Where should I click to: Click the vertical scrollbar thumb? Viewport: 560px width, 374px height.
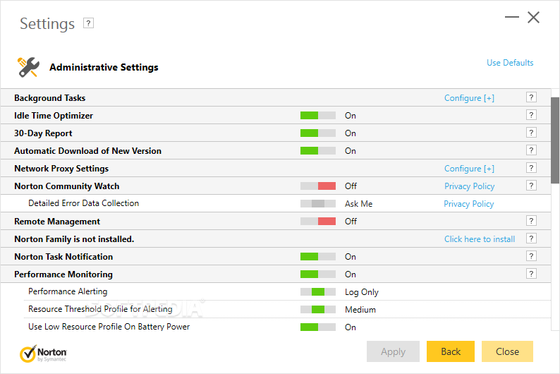(x=555, y=140)
